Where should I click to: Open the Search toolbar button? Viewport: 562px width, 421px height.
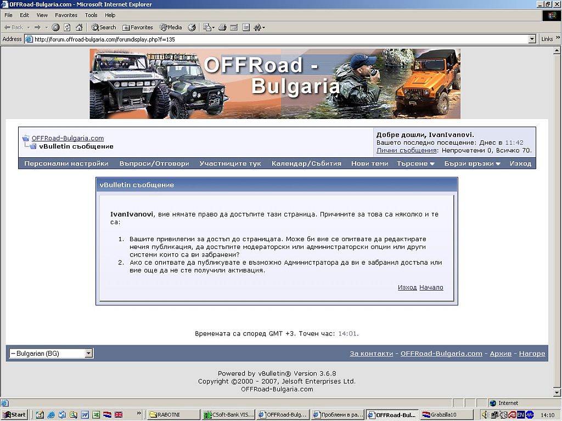click(104, 27)
